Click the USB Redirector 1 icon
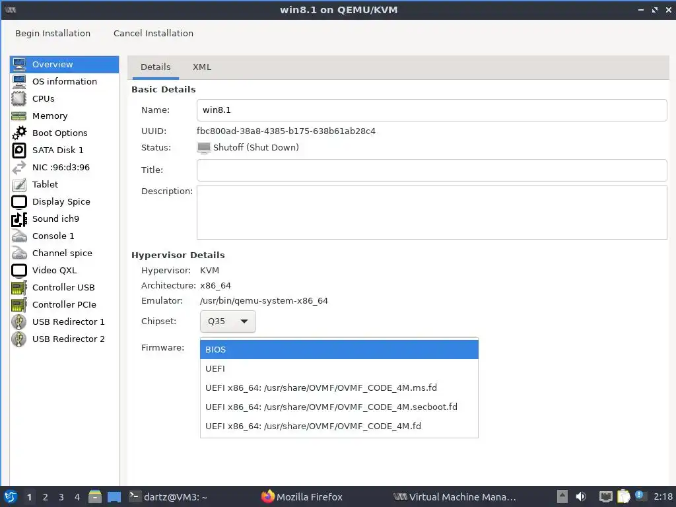The width and height of the screenshot is (676, 507). (19, 322)
